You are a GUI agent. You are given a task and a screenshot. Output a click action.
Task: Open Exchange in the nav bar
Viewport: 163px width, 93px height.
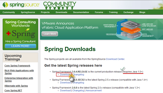(128, 12)
